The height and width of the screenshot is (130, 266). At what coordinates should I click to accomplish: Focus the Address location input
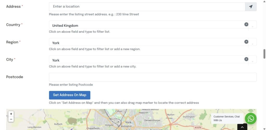pyautogui.click(x=147, y=7)
